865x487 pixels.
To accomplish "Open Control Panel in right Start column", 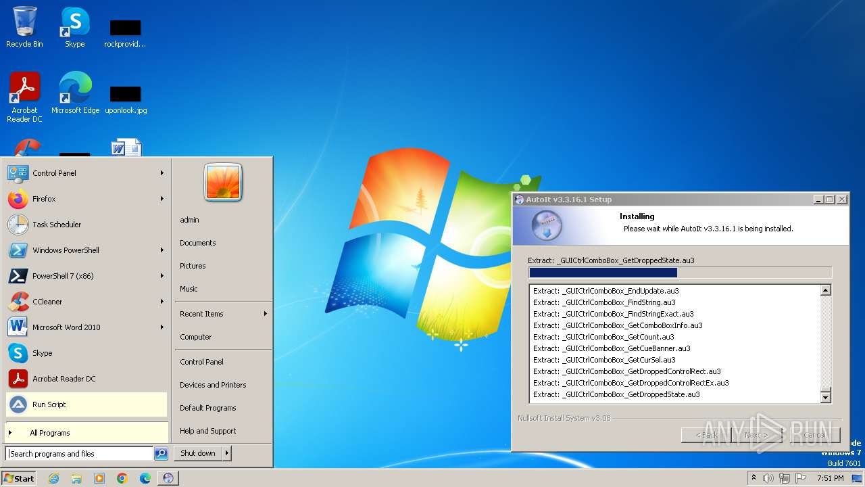I will coord(201,362).
